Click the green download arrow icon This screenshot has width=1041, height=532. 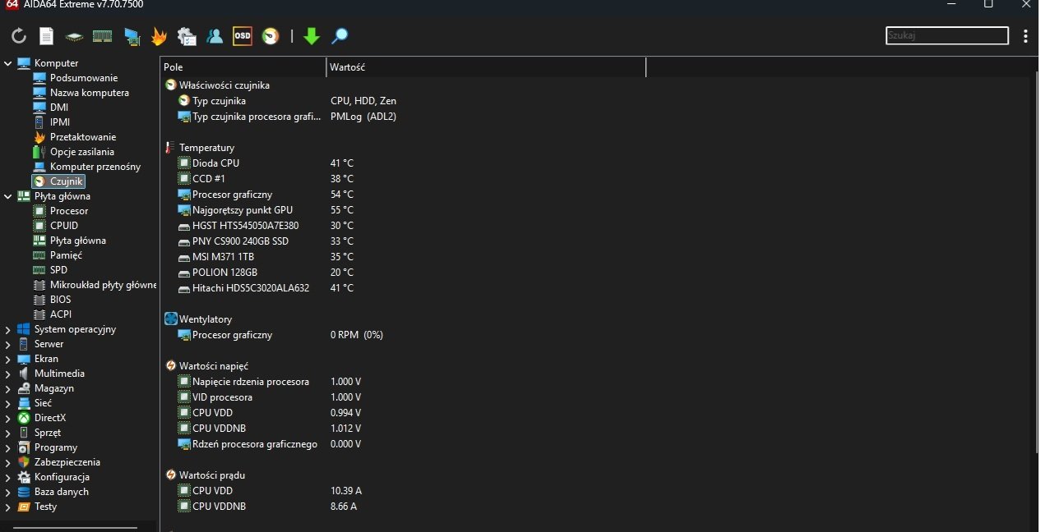(x=312, y=36)
